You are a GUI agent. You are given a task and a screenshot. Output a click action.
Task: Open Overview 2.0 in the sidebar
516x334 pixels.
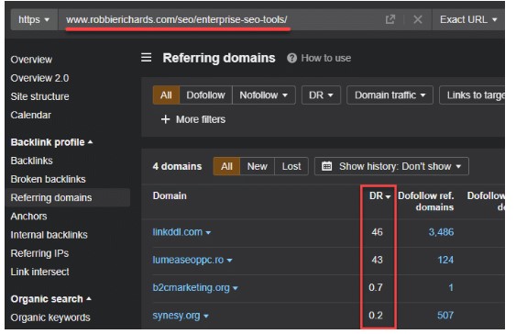click(x=39, y=78)
